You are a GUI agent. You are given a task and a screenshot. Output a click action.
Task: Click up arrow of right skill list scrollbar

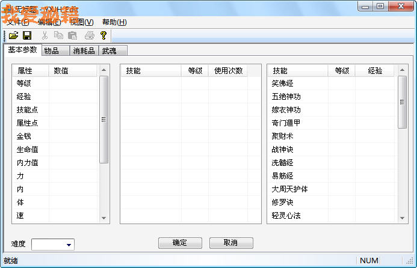(x=402, y=70)
